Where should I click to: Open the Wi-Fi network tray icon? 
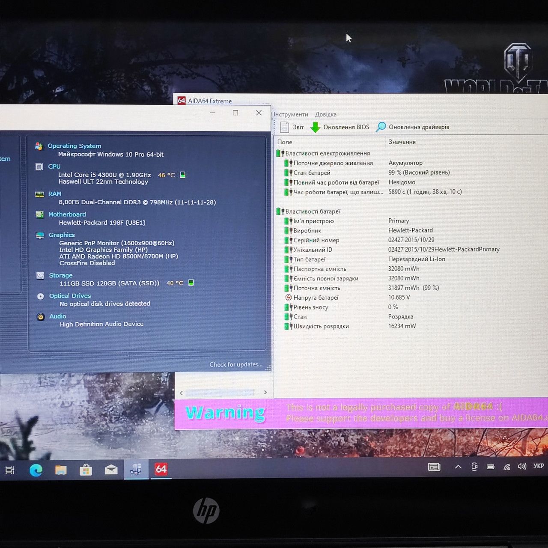507,467
